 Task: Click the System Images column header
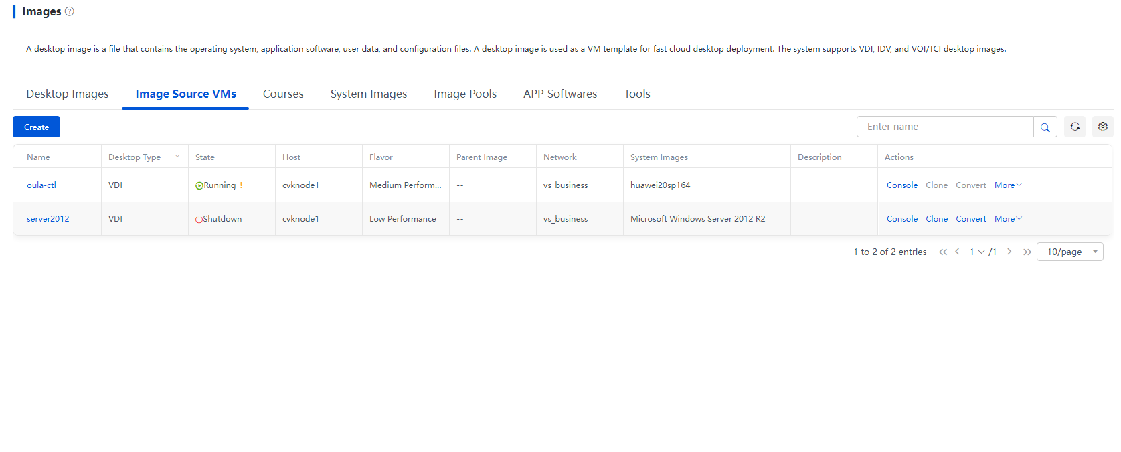point(659,157)
